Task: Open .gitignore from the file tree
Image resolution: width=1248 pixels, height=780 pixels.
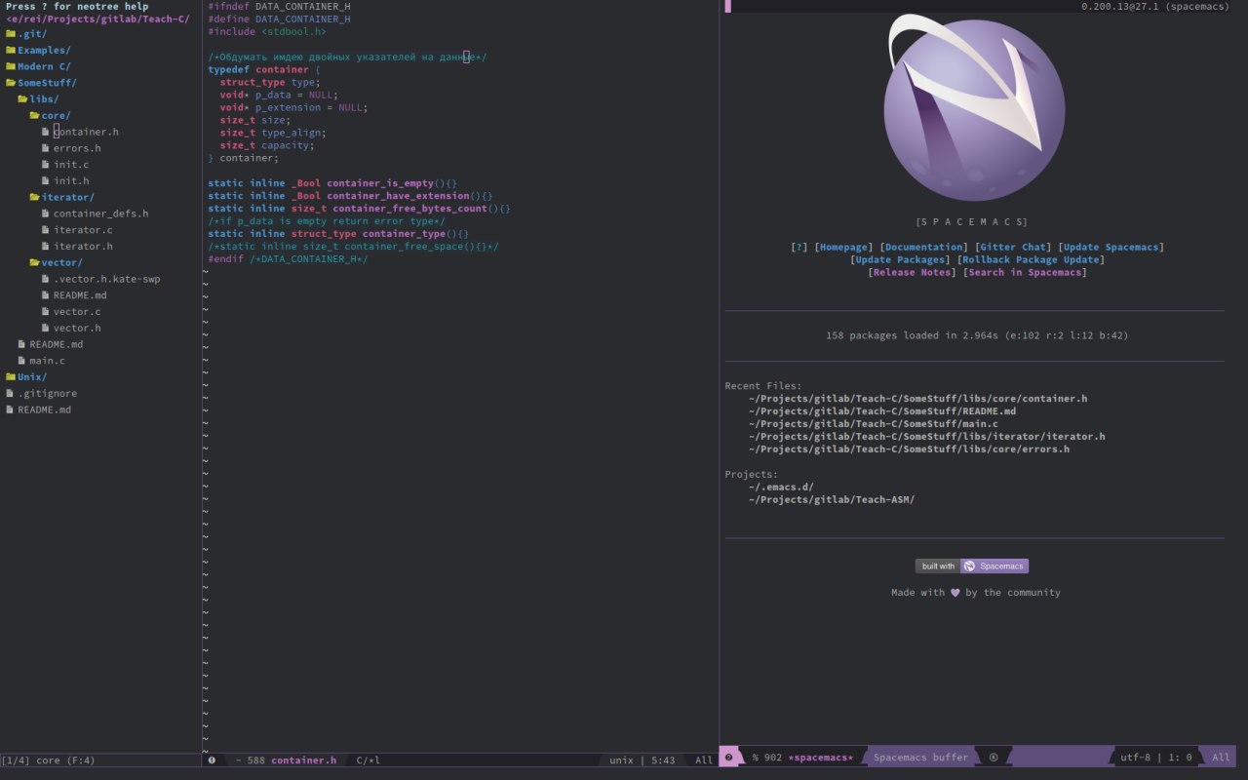Action: pyautogui.click(x=47, y=394)
